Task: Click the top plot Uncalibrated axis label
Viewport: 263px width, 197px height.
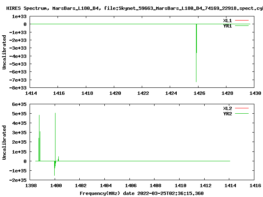Action: 4,52
